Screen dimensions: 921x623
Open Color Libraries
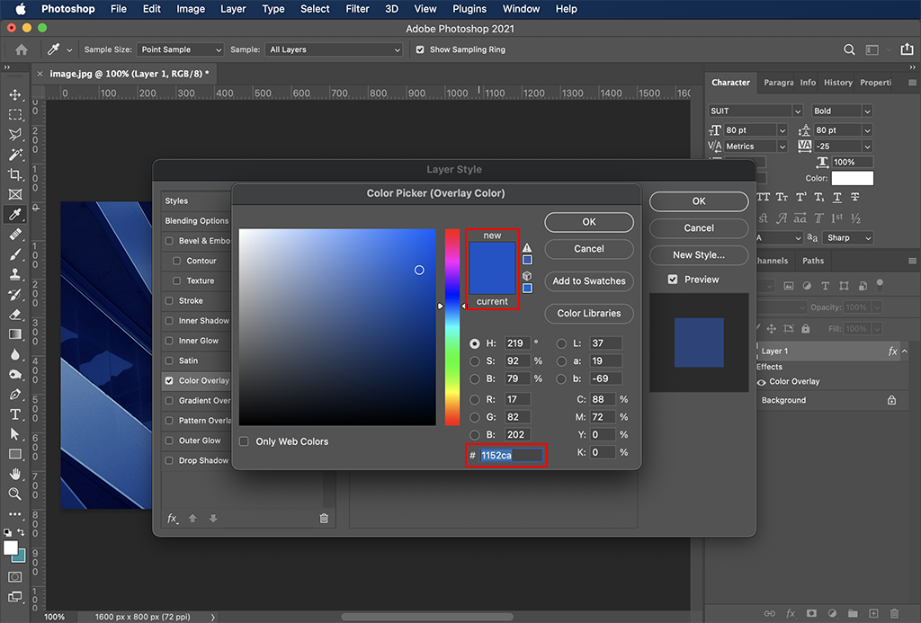coord(589,314)
